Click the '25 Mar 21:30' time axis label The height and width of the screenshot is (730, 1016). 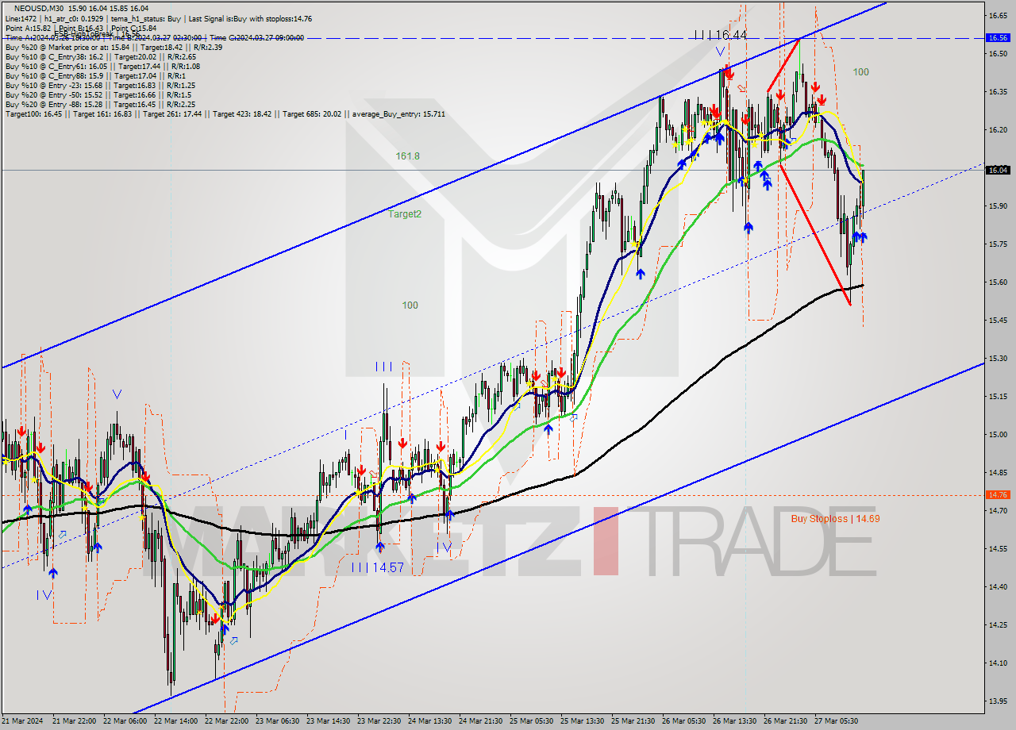[x=633, y=721]
